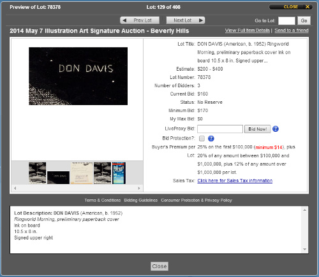This screenshot has height=277, width=319.
Task: Click the Lot Number value 78378
Action: [204, 77]
